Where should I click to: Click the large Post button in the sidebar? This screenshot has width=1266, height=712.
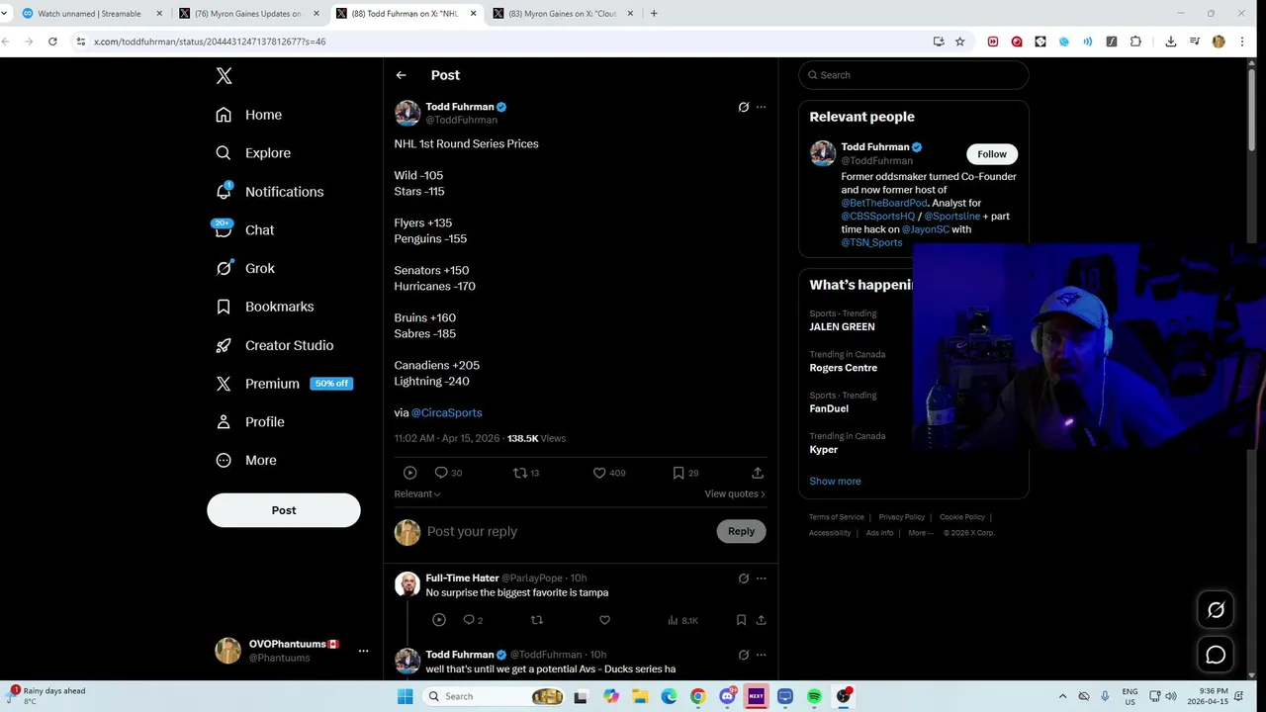[284, 510]
